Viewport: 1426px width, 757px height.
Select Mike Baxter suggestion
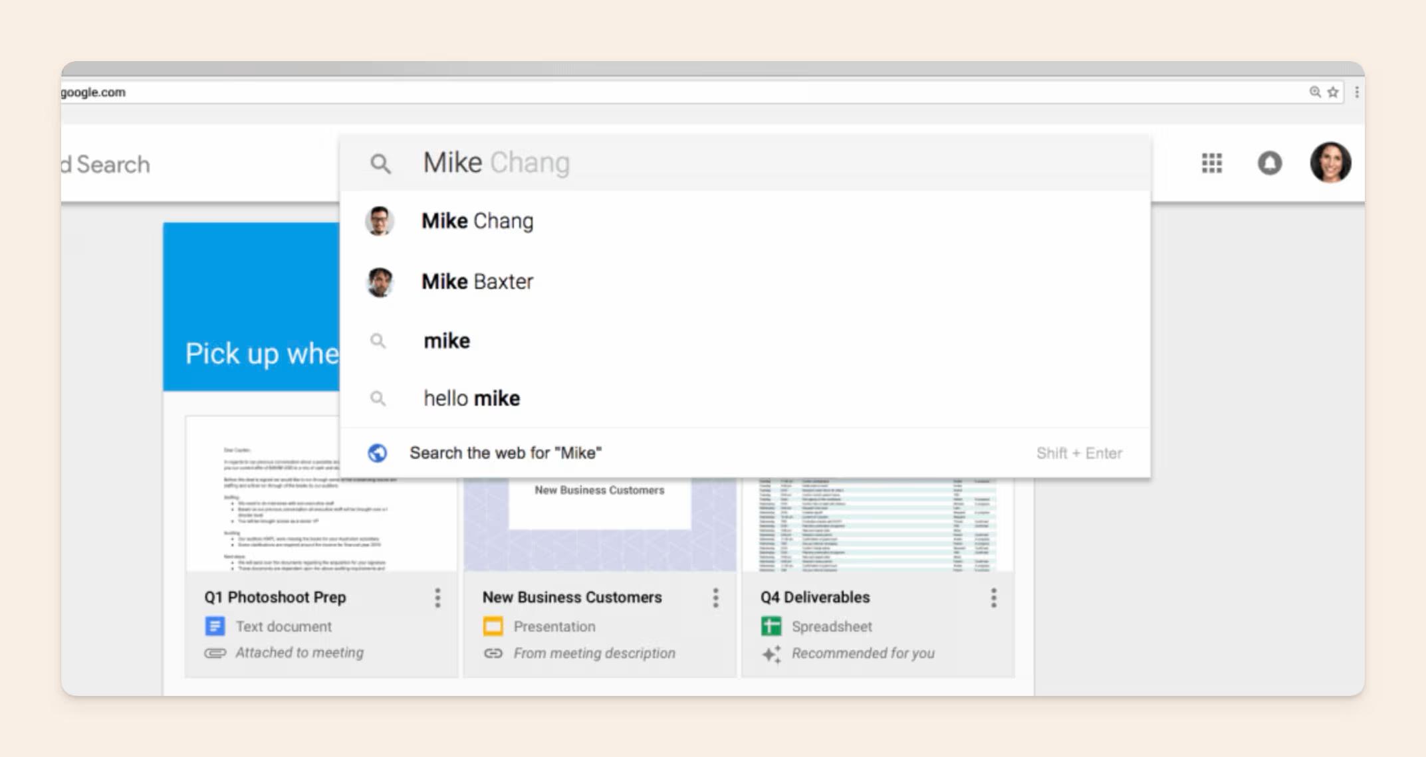point(745,282)
